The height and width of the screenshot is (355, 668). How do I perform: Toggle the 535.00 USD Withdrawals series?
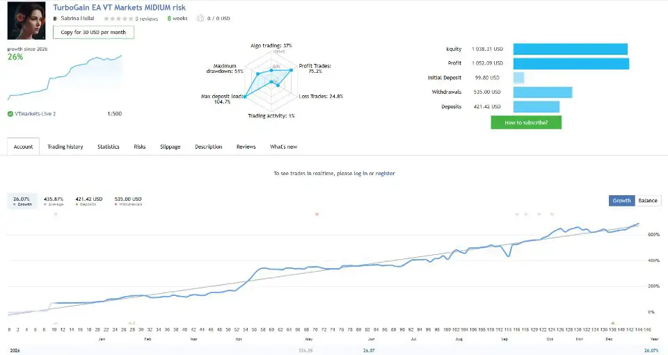(x=128, y=201)
